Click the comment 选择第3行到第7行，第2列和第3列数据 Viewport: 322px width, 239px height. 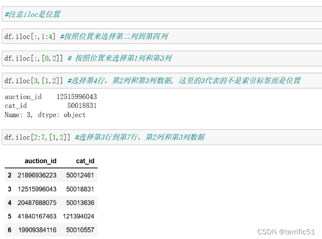coord(140,137)
